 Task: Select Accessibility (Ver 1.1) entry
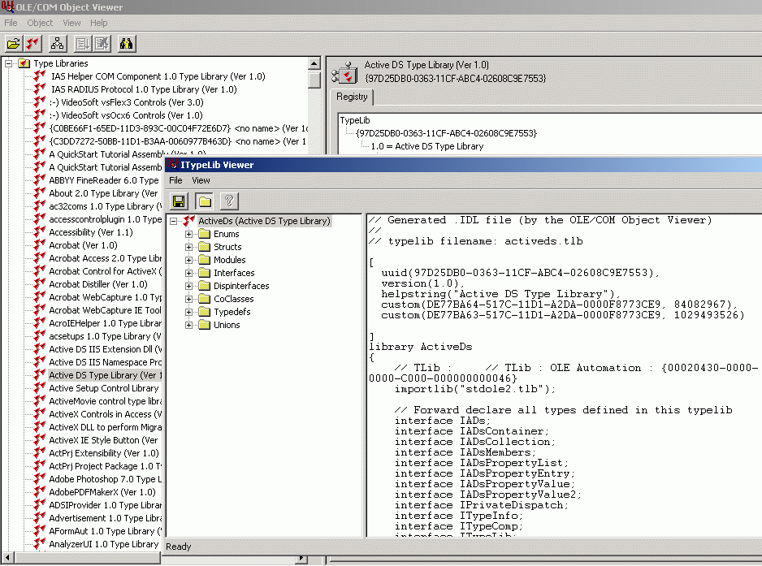(90, 232)
